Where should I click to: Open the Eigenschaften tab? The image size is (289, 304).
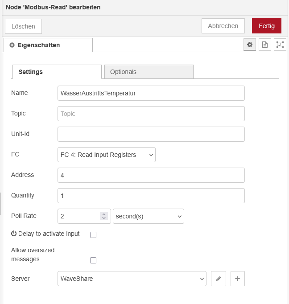(x=48, y=45)
